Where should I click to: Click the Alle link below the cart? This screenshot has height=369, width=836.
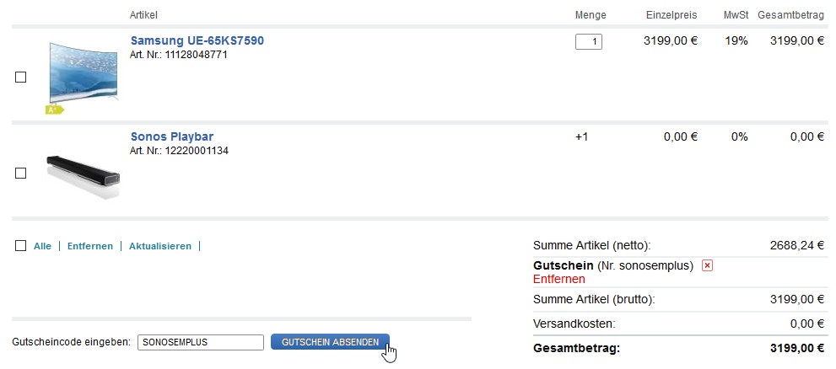(42, 246)
